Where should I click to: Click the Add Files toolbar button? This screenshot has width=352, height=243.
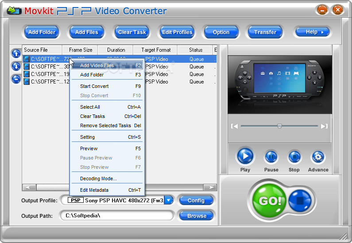pyautogui.click(x=86, y=32)
